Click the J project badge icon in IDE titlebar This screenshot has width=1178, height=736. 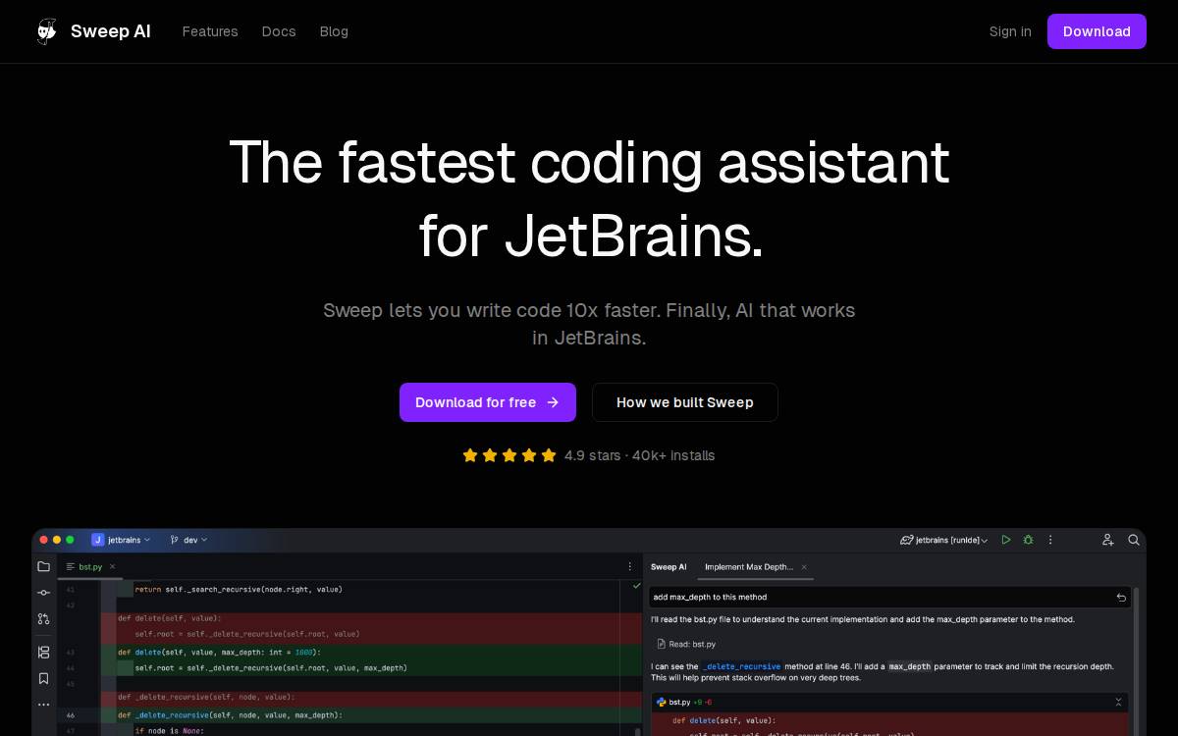[98, 540]
